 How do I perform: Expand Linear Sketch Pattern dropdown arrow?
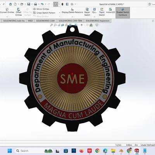(60, 13)
